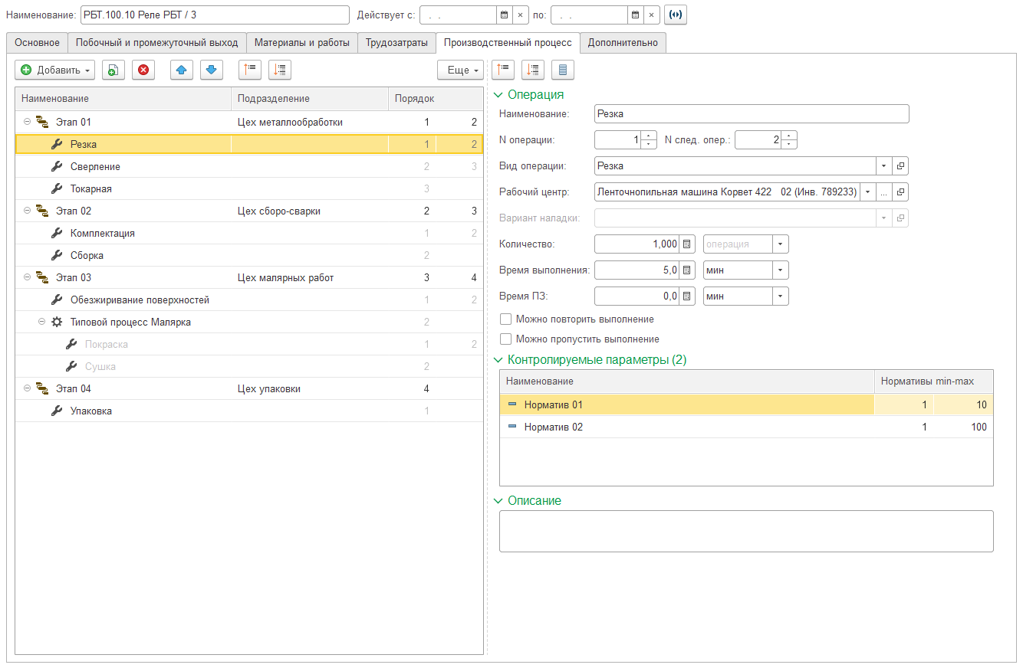Switch to the Трудозатраты tab
The width and height of the screenshot is (1023, 668).
point(396,43)
